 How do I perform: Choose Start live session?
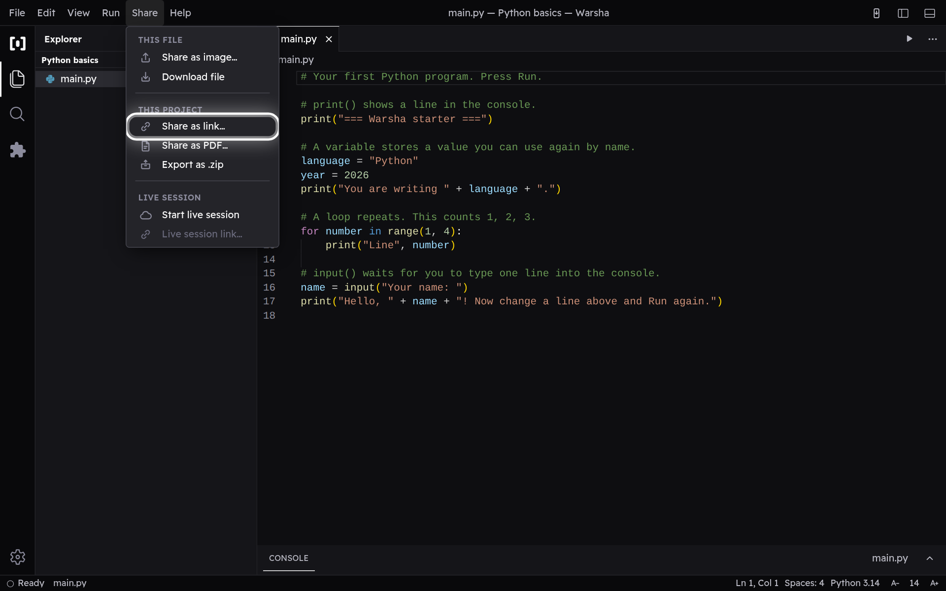pyautogui.click(x=203, y=215)
